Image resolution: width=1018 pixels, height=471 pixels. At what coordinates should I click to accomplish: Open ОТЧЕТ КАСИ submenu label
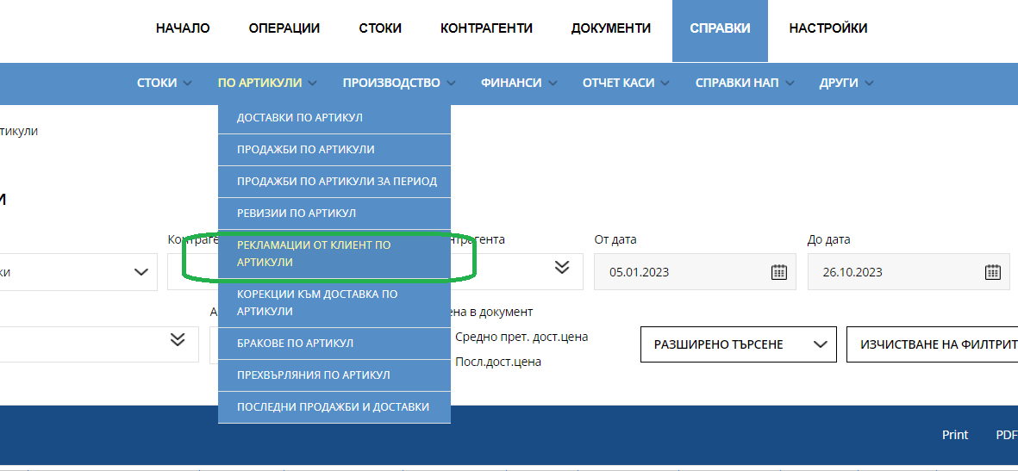tap(618, 83)
